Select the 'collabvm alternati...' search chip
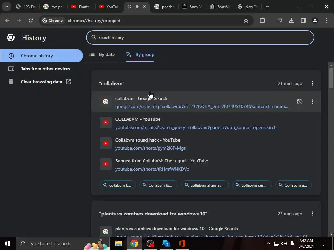 (205, 185)
